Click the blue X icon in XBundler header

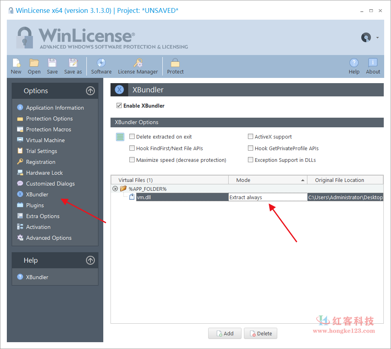pos(119,90)
